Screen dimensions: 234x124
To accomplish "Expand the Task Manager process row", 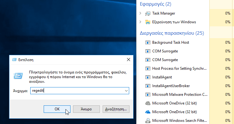I will click(140, 13).
